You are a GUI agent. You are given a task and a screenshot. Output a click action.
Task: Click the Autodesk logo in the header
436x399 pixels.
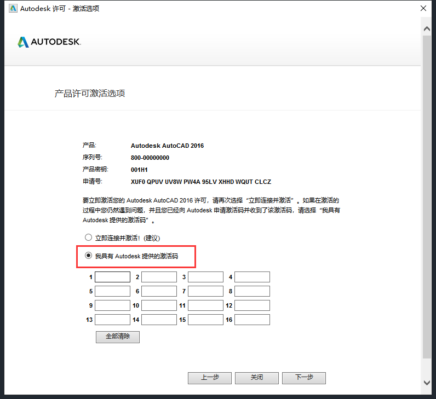pos(49,42)
